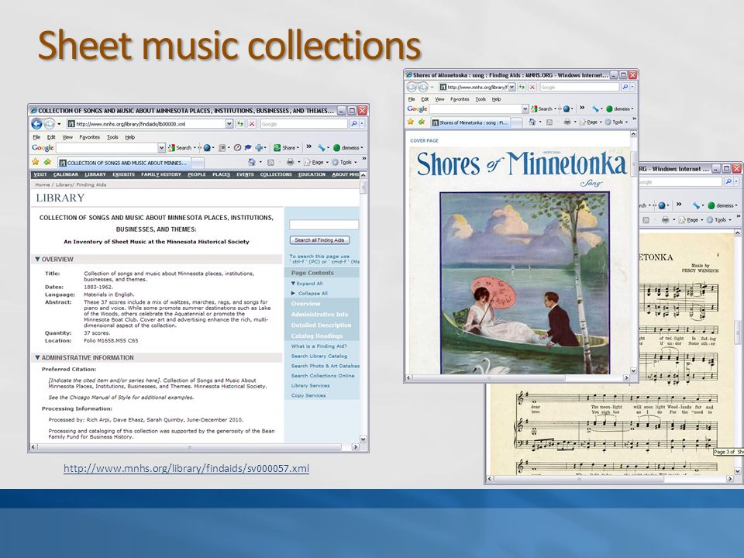The width and height of the screenshot is (744, 558).
Task: Select the Collection of Songs browser tab
Action: pos(124,163)
